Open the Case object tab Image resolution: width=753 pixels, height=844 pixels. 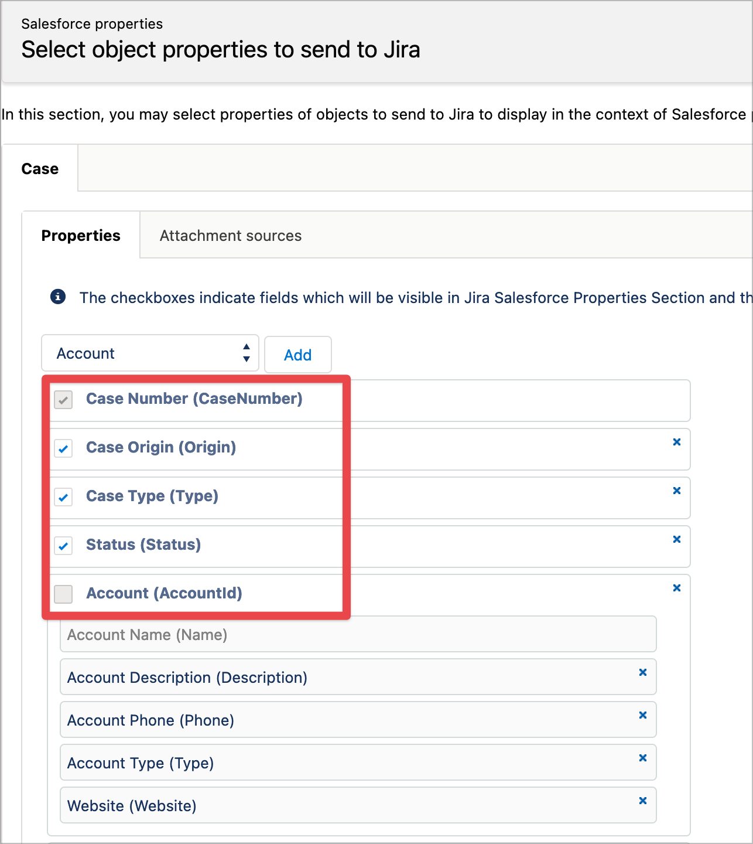click(x=40, y=169)
